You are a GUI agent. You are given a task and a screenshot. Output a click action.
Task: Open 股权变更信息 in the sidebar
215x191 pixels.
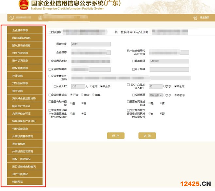click(x=25, y=68)
